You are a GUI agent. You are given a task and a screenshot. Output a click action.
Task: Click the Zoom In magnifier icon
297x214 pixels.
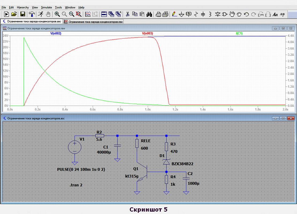(57, 14)
